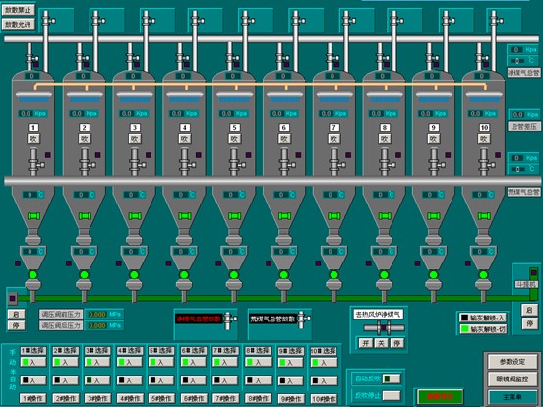The height and width of the screenshot is (407, 543).
Task: Click the top inlet valve above filter 1
Action: click(x=48, y=20)
